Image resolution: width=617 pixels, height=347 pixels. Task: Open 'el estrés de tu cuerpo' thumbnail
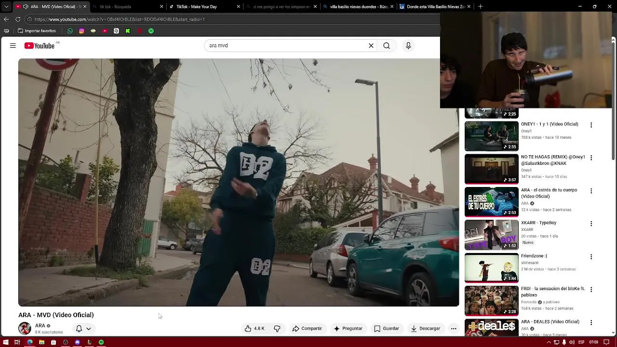(491, 201)
